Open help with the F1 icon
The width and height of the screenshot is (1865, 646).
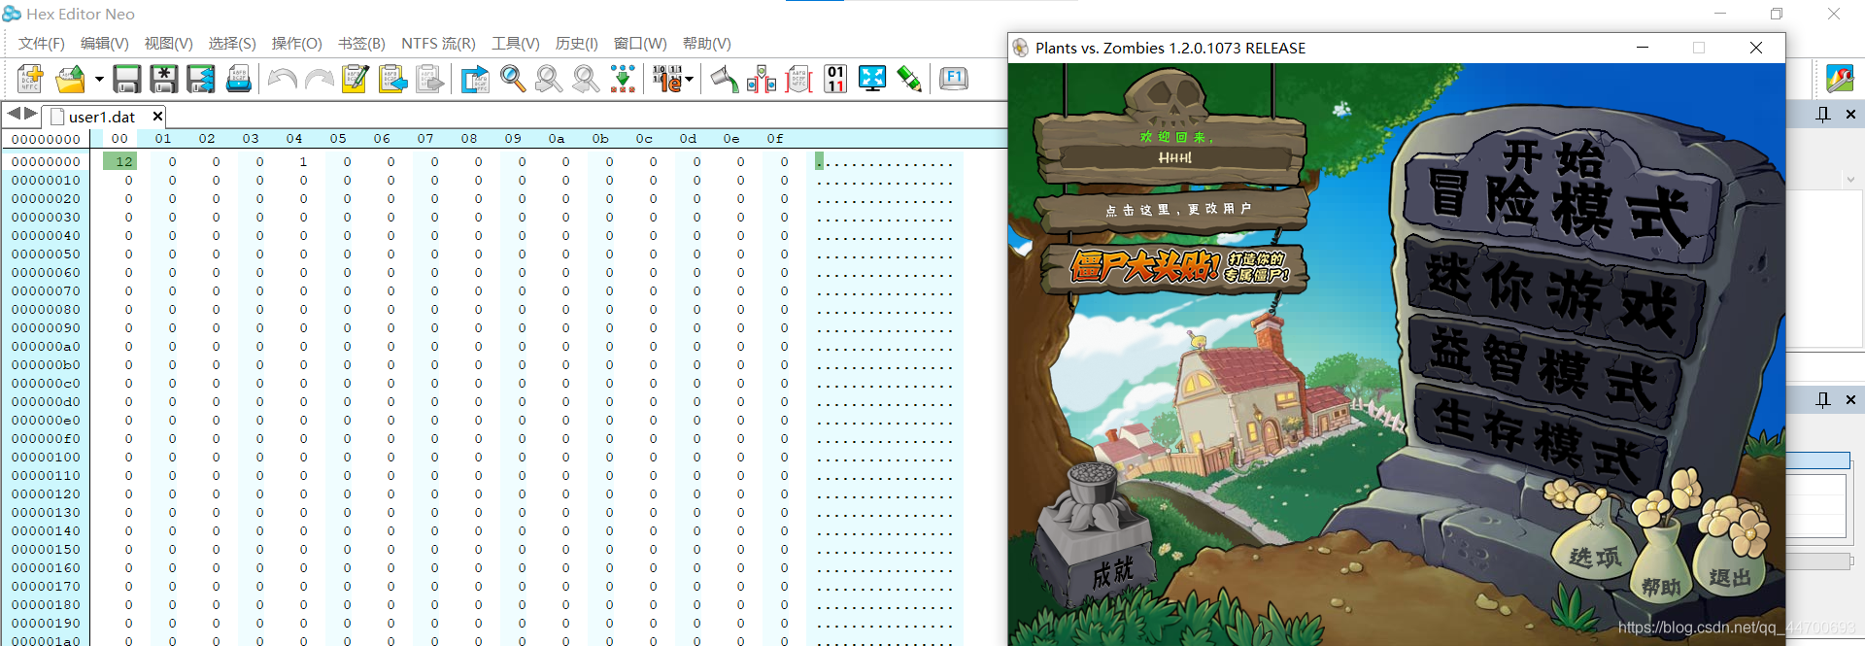click(954, 79)
